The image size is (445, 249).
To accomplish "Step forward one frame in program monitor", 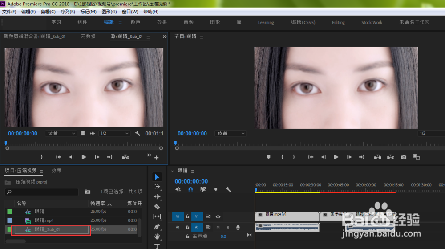I will pos(349,157).
